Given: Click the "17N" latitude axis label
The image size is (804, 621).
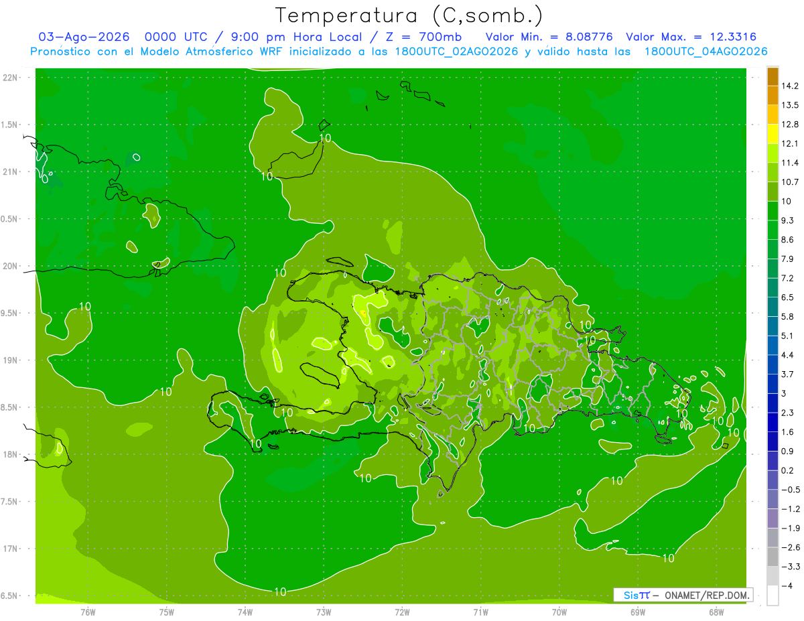Looking at the screenshot, I should pos(11,549).
